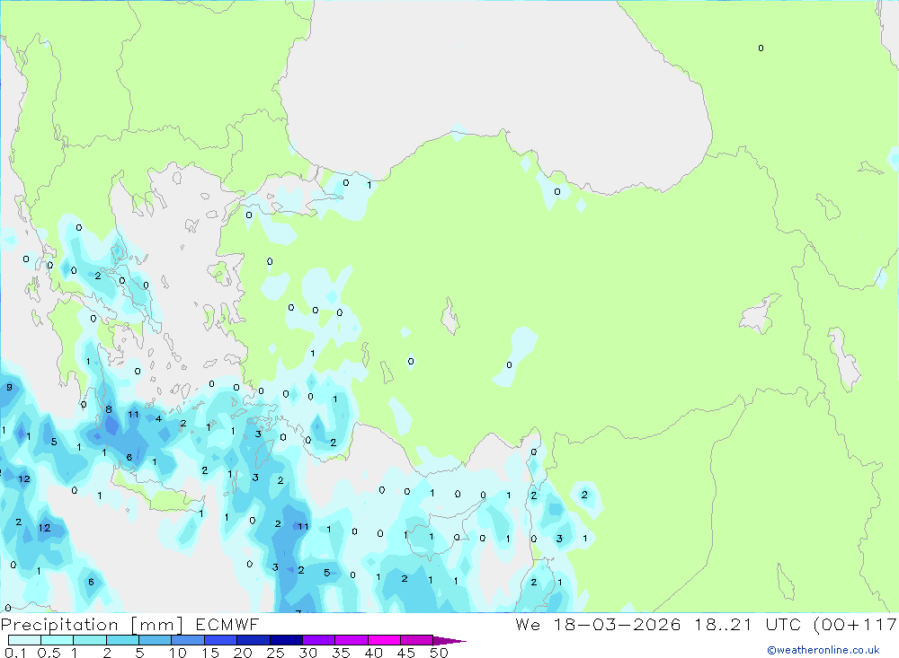Click the legend swatch between 0.5 and 1

tap(58, 640)
